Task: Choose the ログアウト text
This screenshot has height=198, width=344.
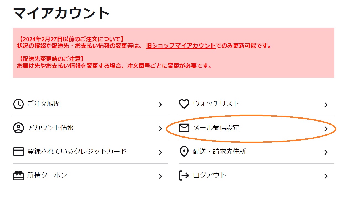Action: (210, 175)
